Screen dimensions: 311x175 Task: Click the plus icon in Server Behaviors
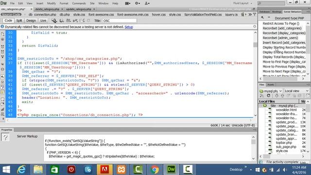point(262,17)
